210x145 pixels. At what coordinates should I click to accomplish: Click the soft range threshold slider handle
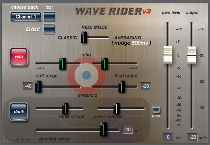pos(38,87)
